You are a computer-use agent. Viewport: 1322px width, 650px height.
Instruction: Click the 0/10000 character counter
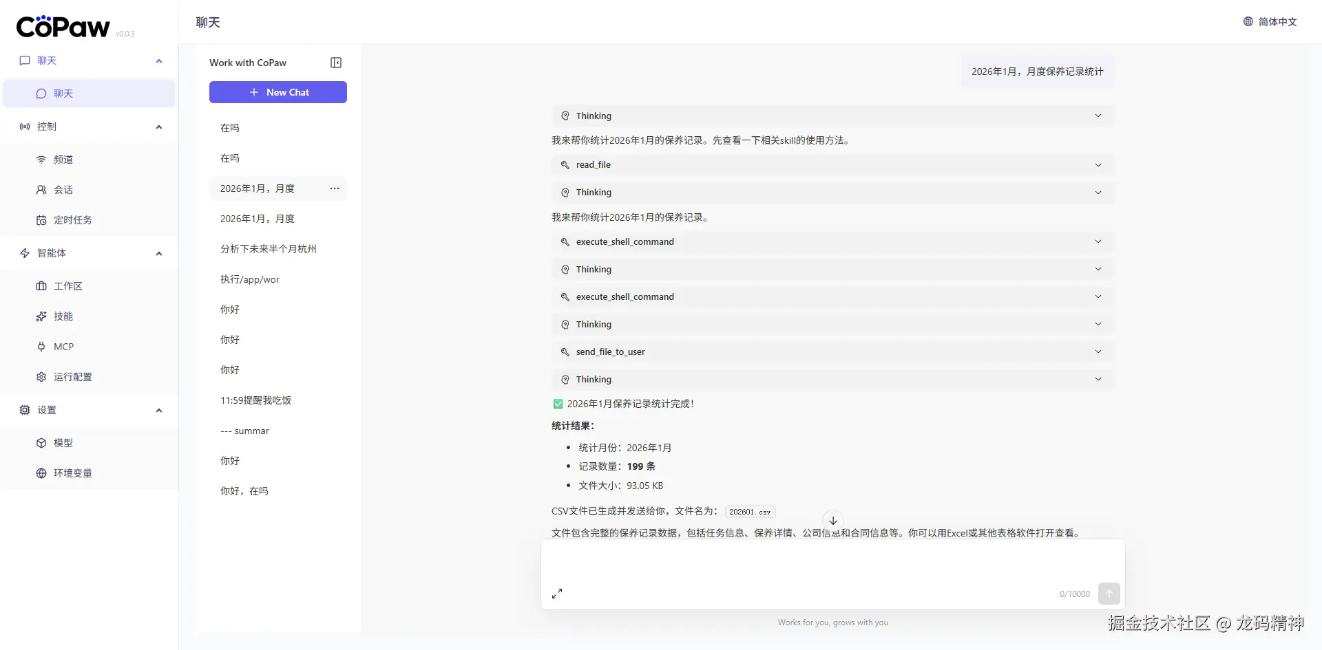1075,594
